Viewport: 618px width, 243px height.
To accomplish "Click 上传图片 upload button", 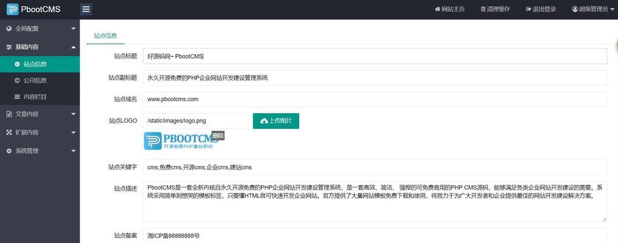I will click(276, 121).
